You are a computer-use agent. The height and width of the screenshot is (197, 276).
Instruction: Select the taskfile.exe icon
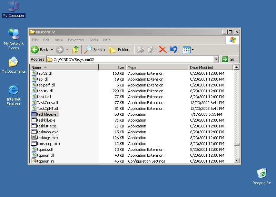(34, 114)
